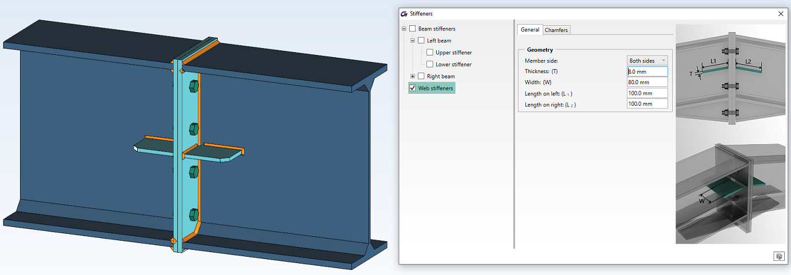The image size is (791, 275).
Task: Select the Web stiffeners tree label
Action: 436,88
